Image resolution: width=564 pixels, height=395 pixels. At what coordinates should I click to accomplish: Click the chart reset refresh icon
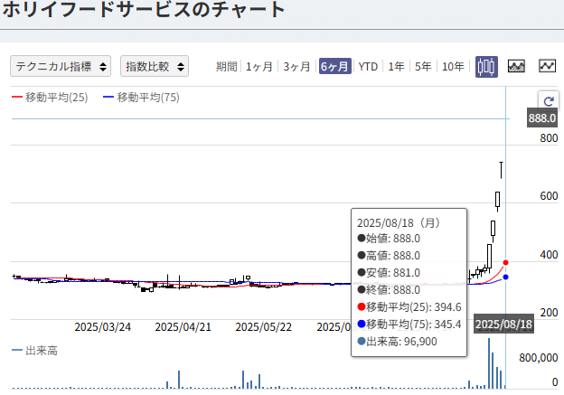(549, 101)
